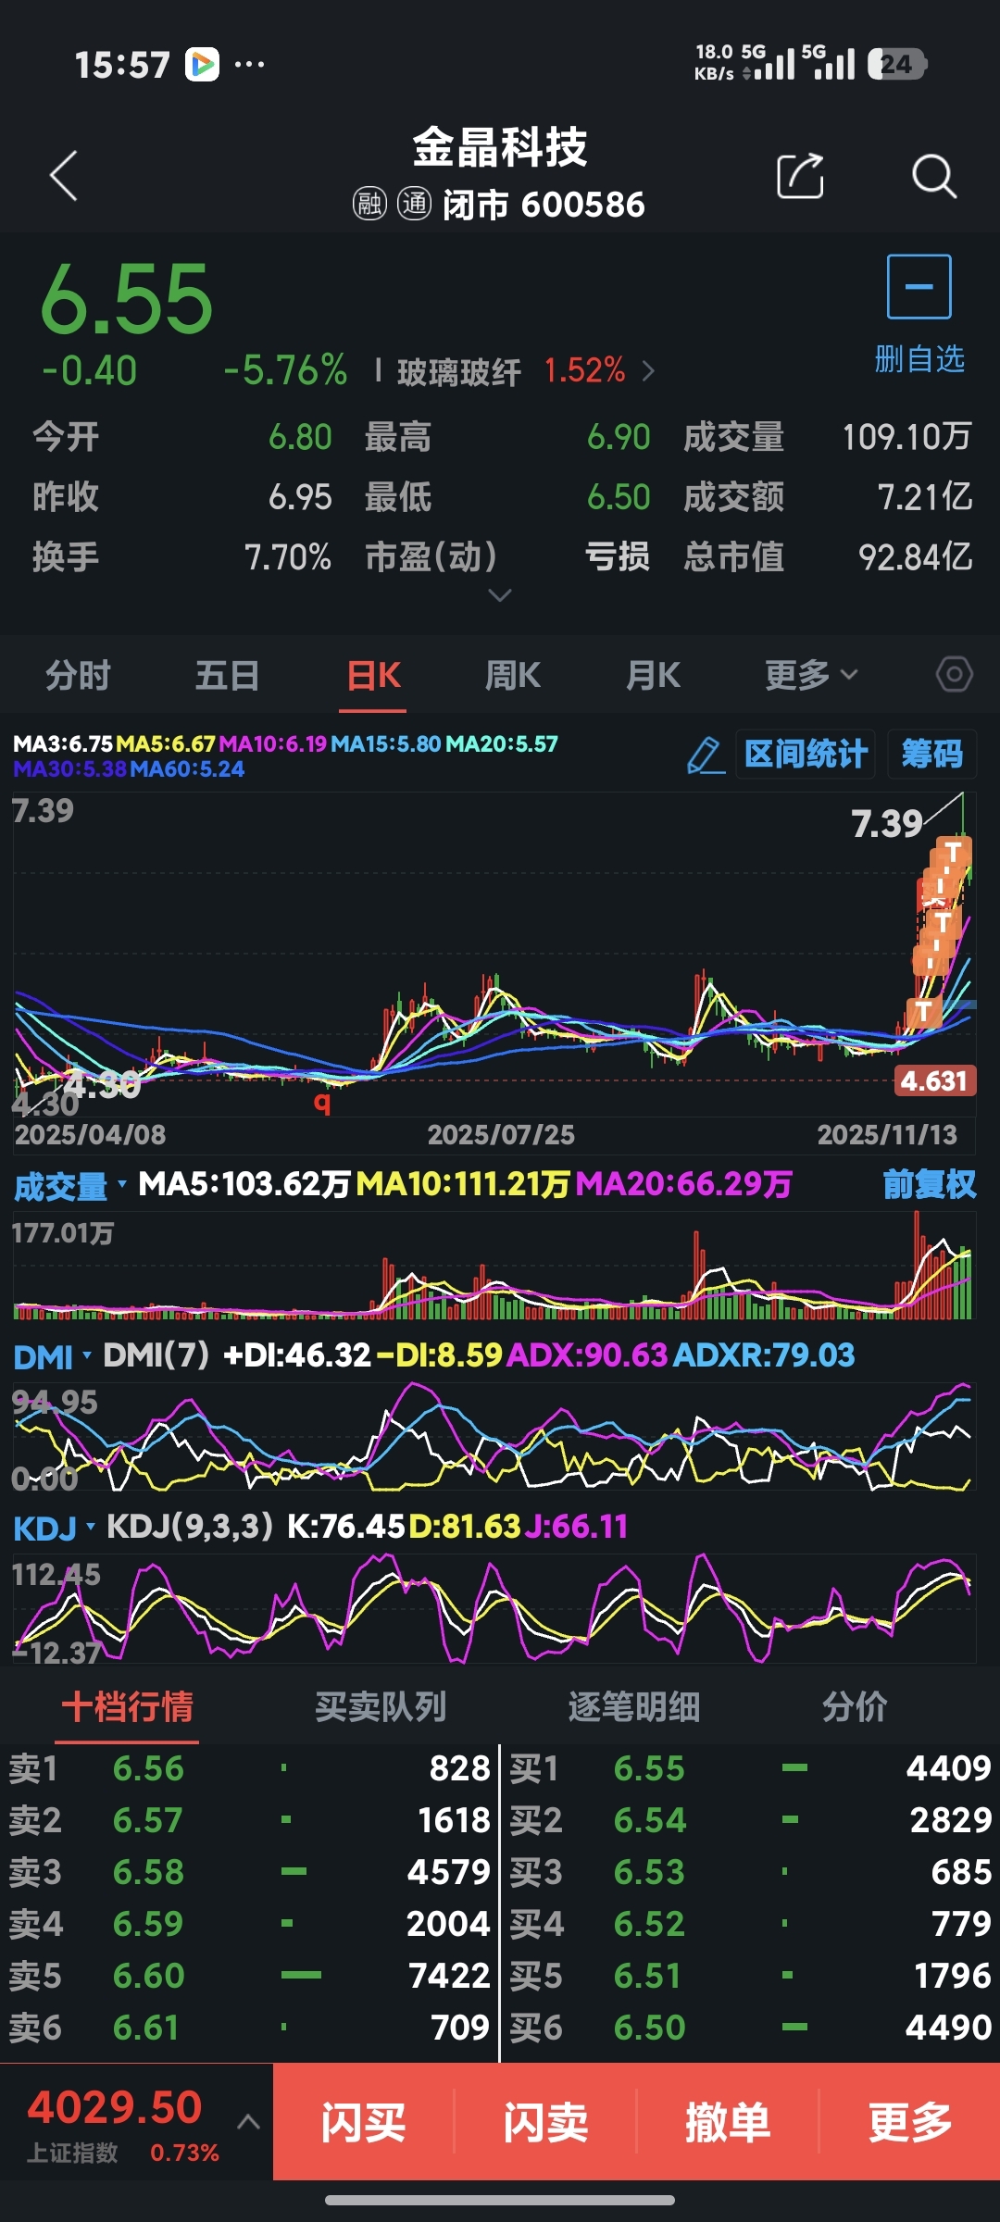Tap the status bar three-dot icon
This screenshot has height=2222, width=1000.
click(249, 65)
